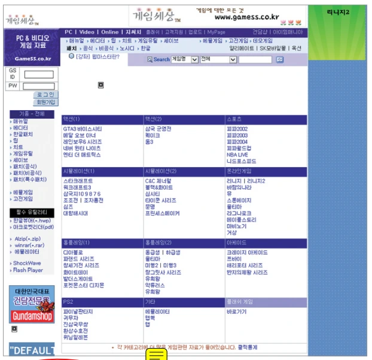Screen dimensions: 372x360
Task: Open 크레이지 아케이드 link
Action: 247,253
